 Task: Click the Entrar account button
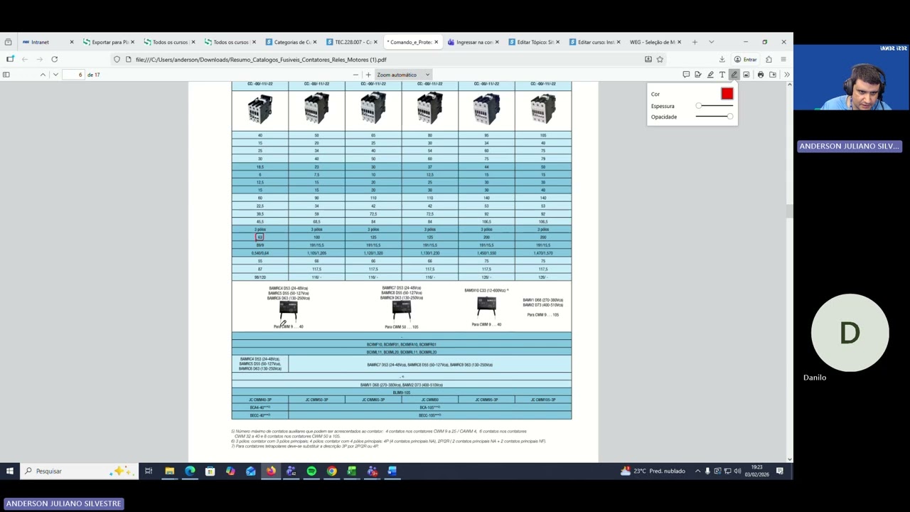[x=746, y=60]
